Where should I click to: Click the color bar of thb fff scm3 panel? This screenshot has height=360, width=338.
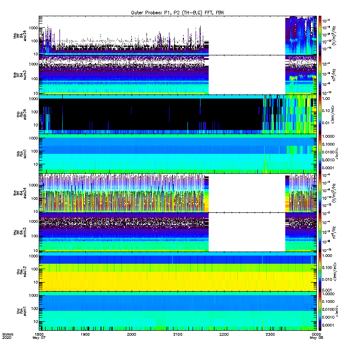[320, 75]
